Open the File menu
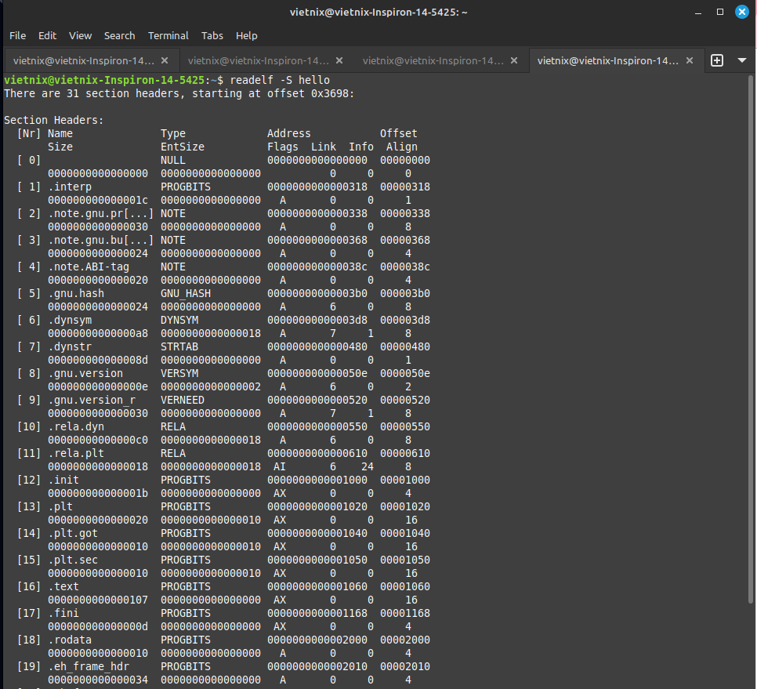 (18, 36)
